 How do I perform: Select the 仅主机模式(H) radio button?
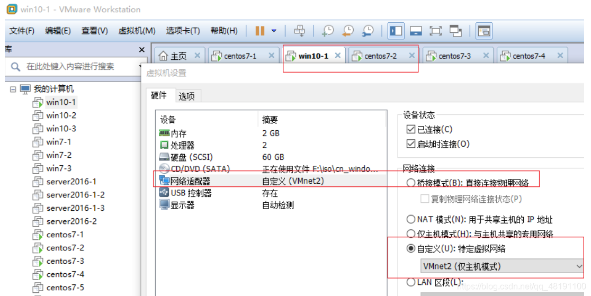coord(411,234)
